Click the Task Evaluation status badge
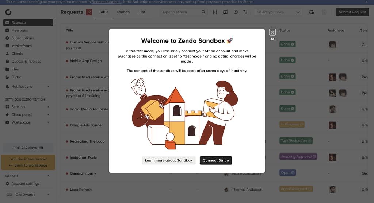Image resolution: width=374 pixels, height=203 pixels. coord(296,140)
